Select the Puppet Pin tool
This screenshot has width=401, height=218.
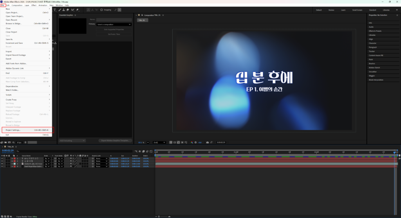[x=77, y=10]
